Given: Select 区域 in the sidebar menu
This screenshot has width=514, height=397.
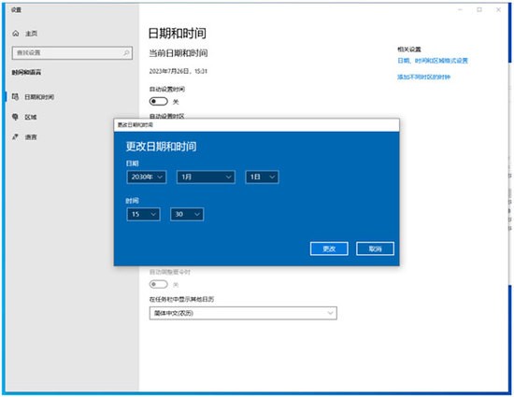Looking at the screenshot, I should (31, 118).
